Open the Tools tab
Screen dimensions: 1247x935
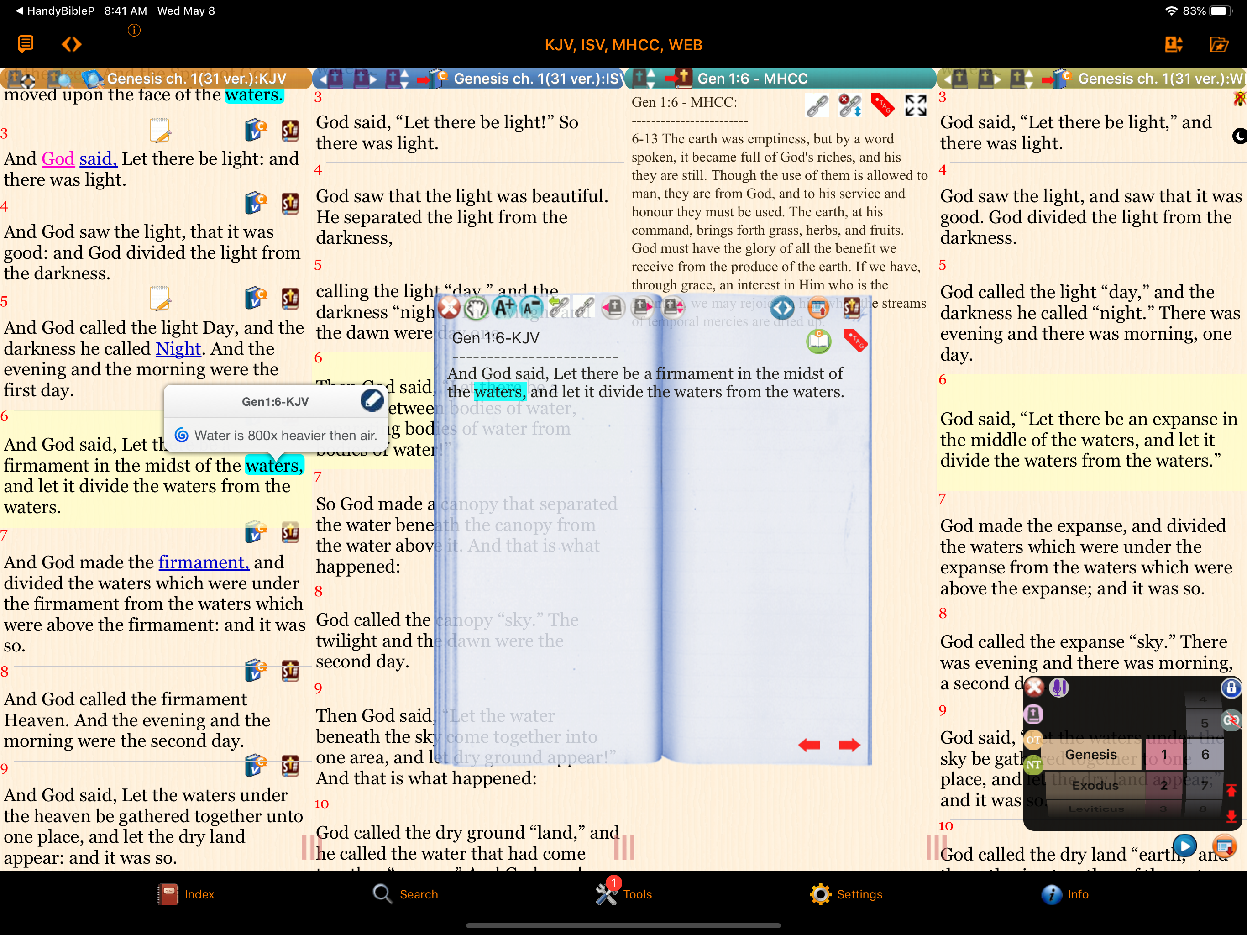click(623, 893)
